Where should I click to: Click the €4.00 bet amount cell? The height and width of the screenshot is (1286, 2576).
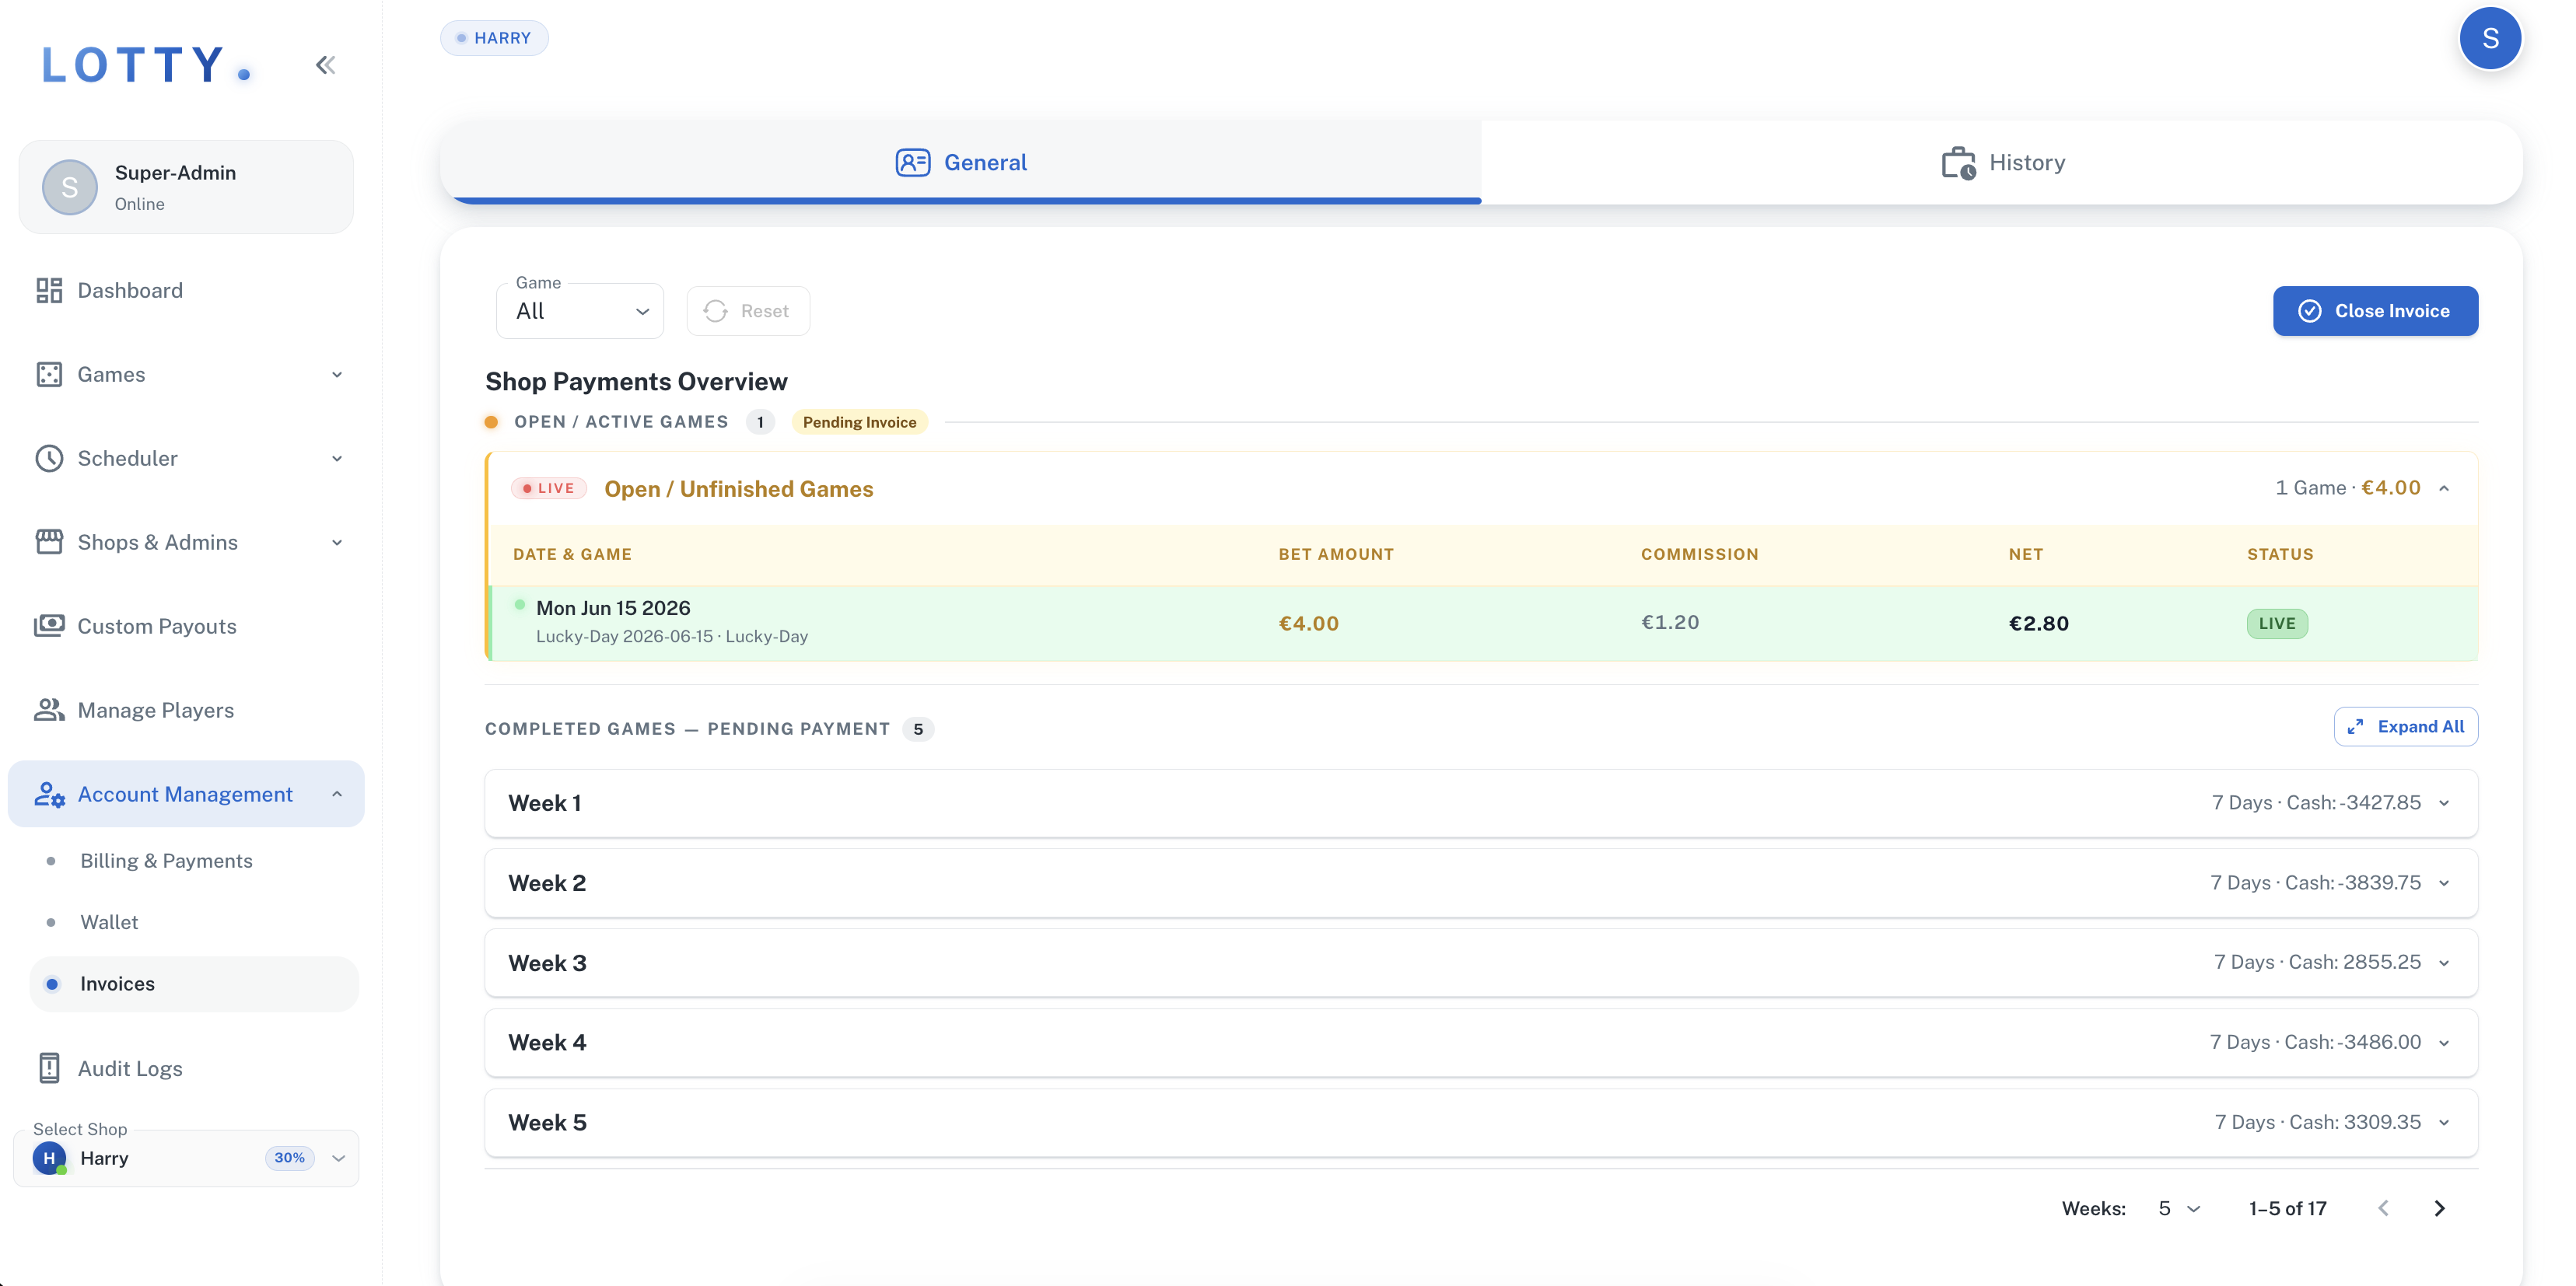pyautogui.click(x=1308, y=623)
